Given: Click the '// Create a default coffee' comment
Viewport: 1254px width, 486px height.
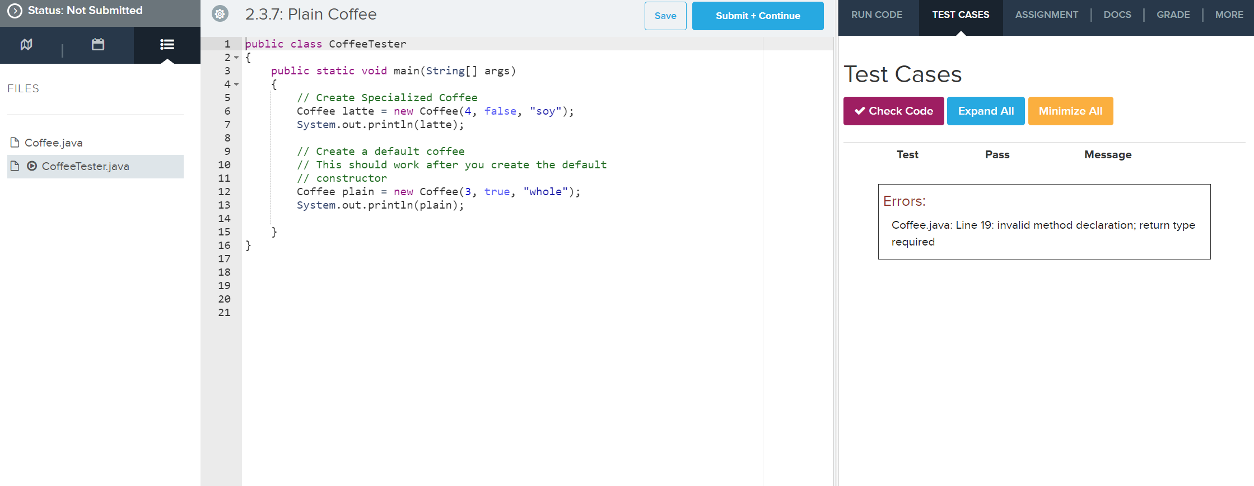Looking at the screenshot, I should [380, 152].
